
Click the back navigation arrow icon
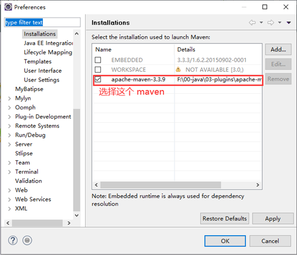[x=252, y=22]
